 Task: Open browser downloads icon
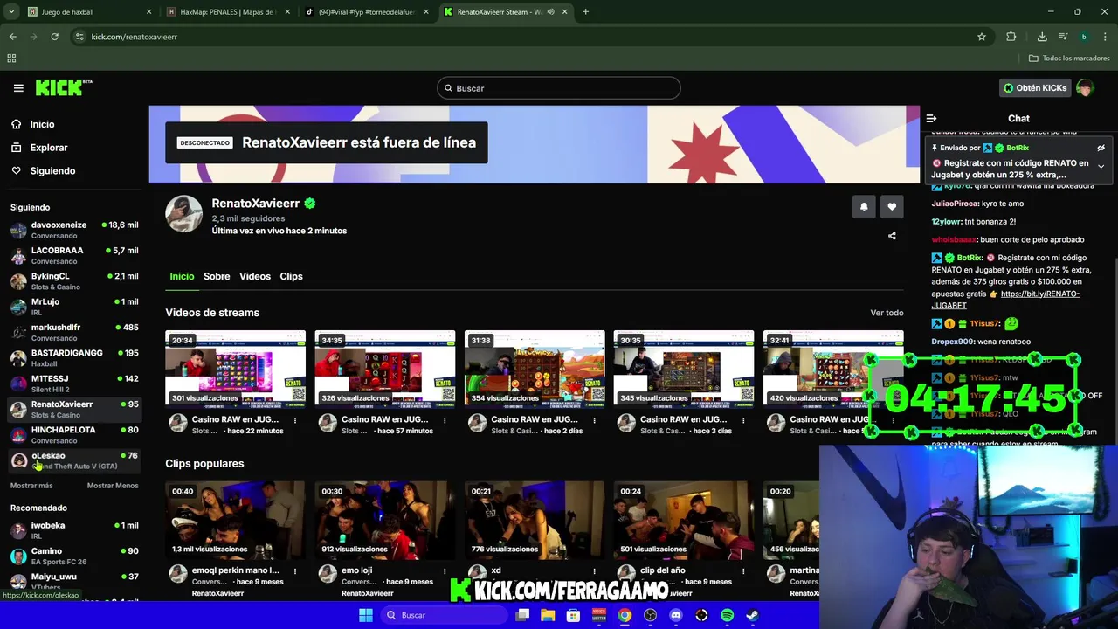click(1042, 37)
